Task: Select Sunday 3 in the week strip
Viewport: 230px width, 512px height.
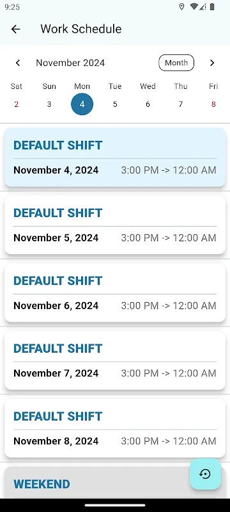Action: [49, 104]
